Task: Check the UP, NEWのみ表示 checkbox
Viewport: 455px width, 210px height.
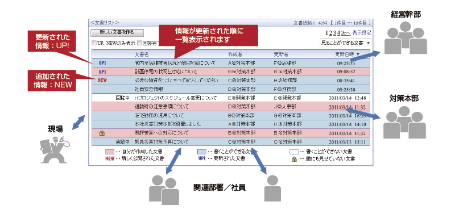Action: [94, 43]
